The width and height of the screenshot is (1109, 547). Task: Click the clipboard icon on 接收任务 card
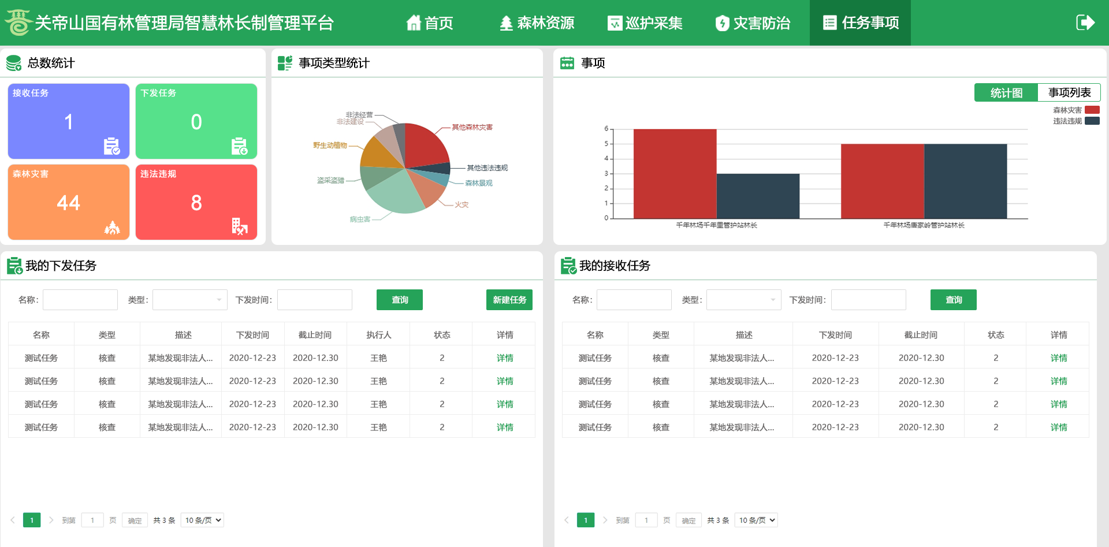coord(111,146)
